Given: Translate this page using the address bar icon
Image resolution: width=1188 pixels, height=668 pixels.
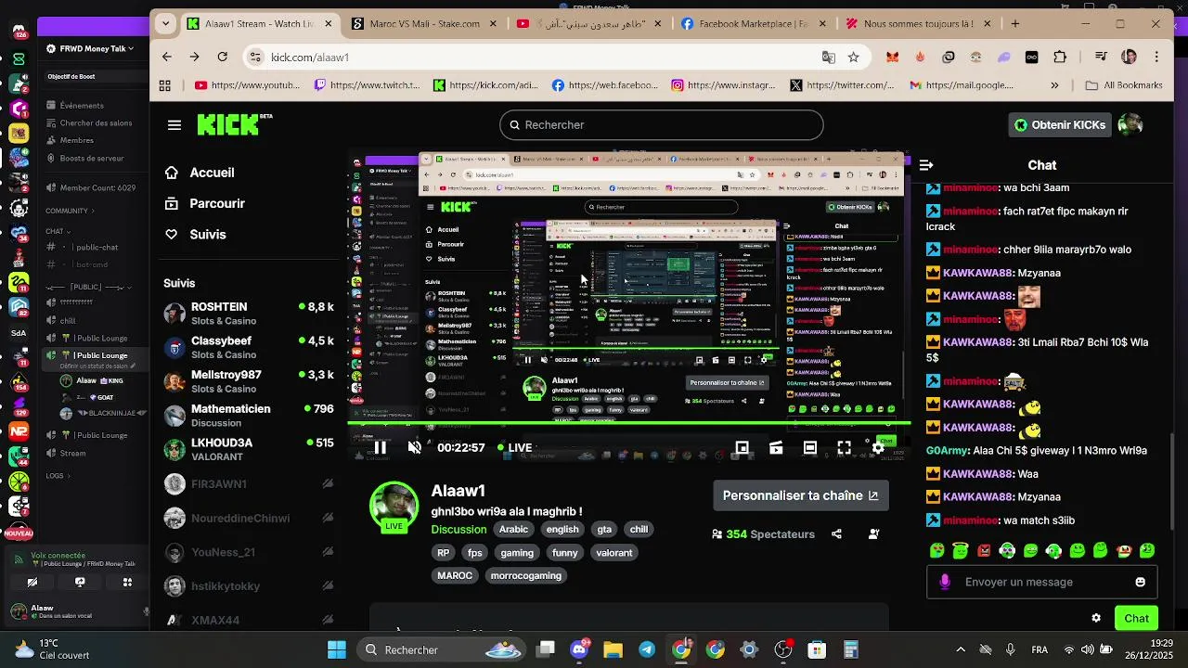Looking at the screenshot, I should pyautogui.click(x=829, y=57).
